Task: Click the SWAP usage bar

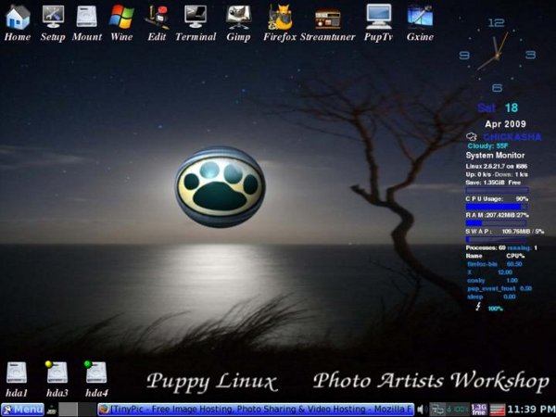Action: pos(496,239)
